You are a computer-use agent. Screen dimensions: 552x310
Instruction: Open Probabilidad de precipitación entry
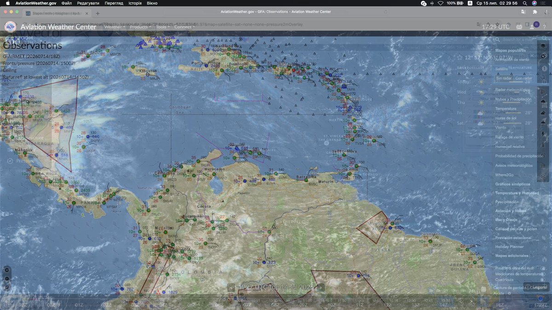coord(519,156)
